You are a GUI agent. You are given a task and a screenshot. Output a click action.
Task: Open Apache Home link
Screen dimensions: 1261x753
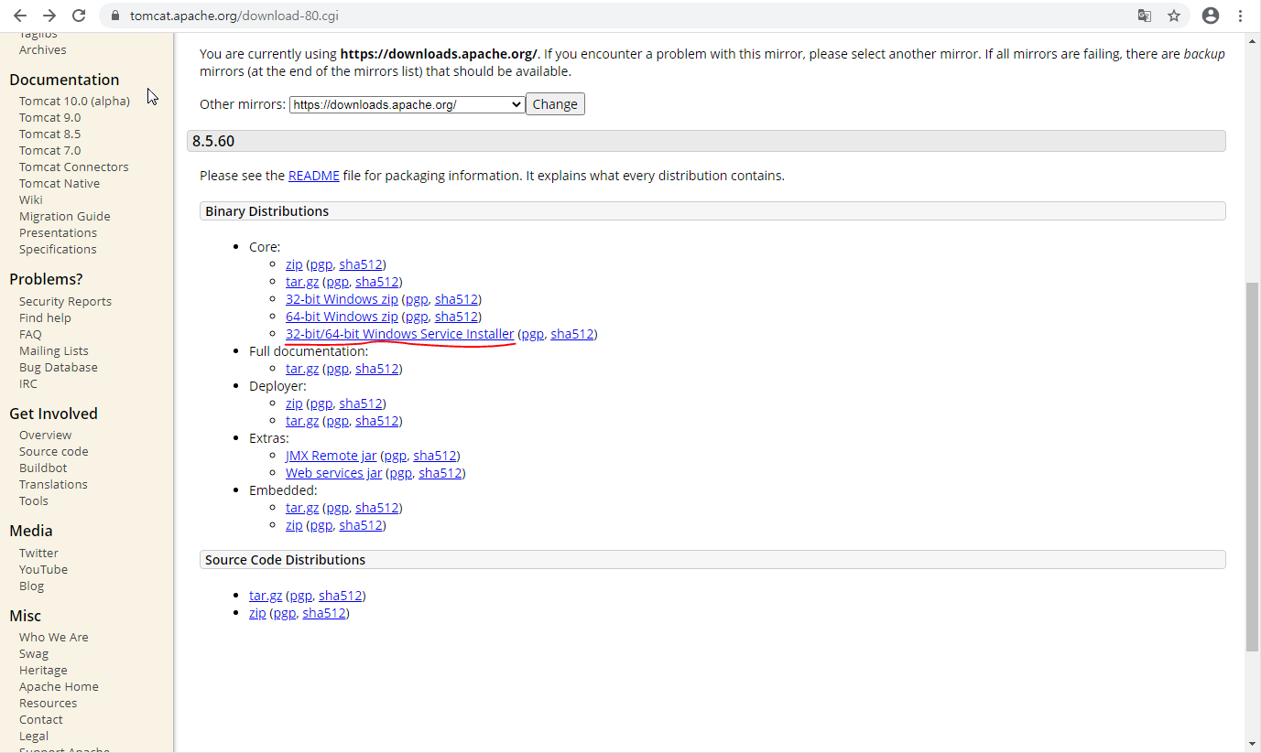[x=59, y=686]
